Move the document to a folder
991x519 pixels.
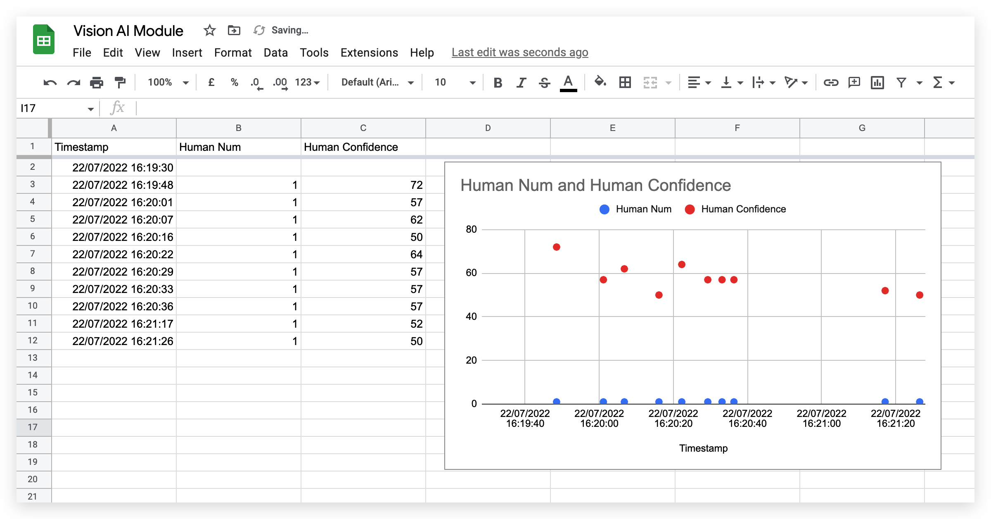234,30
